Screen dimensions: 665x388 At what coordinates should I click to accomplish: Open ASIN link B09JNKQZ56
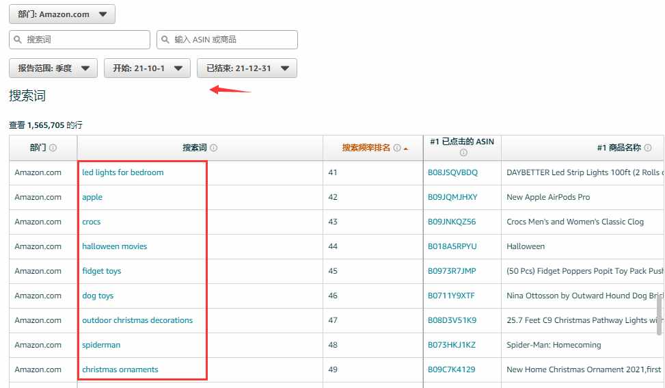tap(452, 222)
